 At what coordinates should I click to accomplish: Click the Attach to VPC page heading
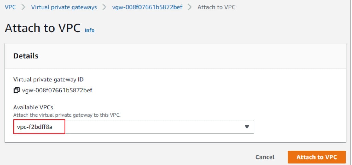pyautogui.click(x=43, y=28)
